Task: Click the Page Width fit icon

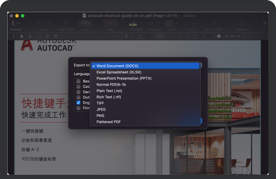Action: [x=66, y=23]
